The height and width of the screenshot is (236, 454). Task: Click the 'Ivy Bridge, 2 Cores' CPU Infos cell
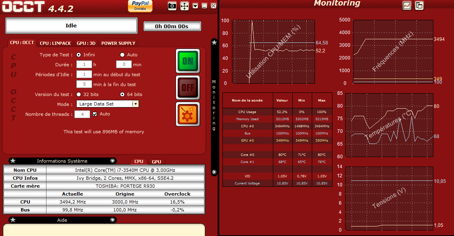(126, 178)
